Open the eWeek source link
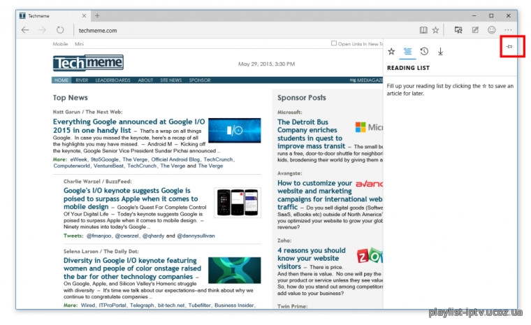531x325 pixels. tap(78, 159)
